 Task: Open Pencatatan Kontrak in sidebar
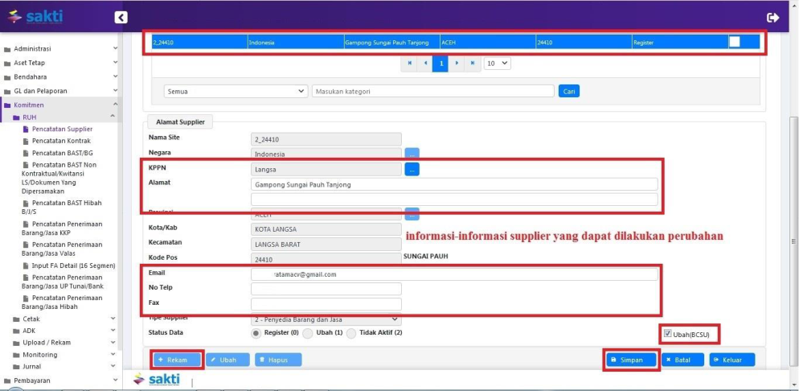61,141
